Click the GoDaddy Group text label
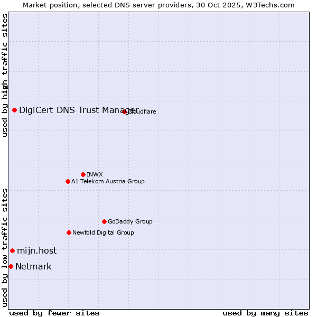 [130, 221]
